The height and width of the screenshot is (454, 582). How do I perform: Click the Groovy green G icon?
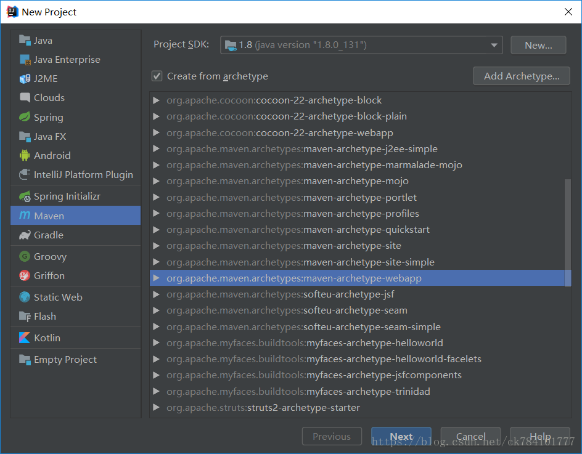pyautogui.click(x=25, y=256)
